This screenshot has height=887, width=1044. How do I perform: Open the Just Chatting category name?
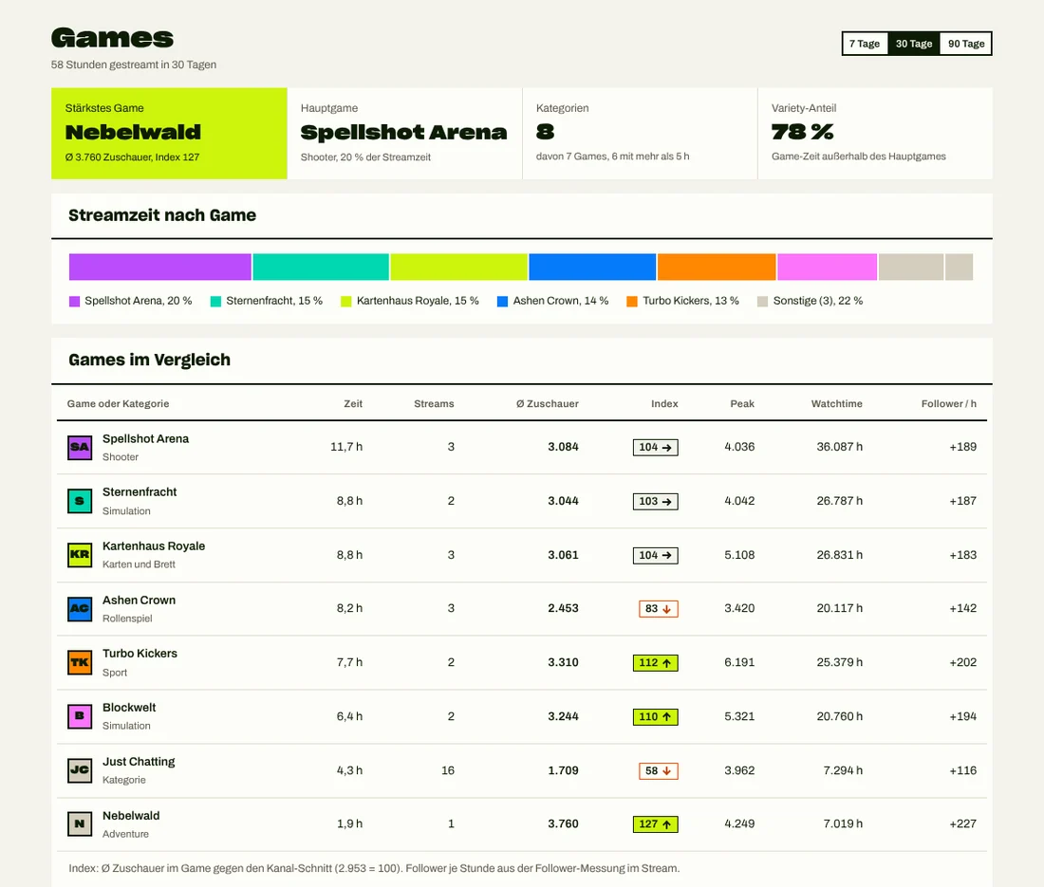139,762
